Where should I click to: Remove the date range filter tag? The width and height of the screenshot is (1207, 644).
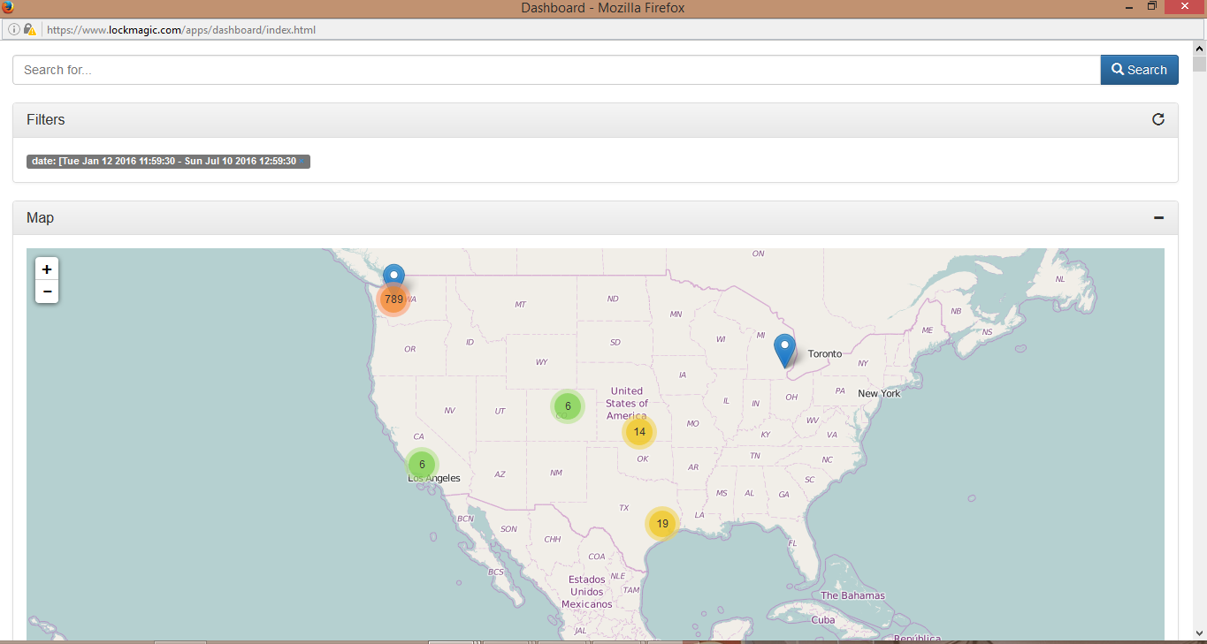[x=301, y=162]
